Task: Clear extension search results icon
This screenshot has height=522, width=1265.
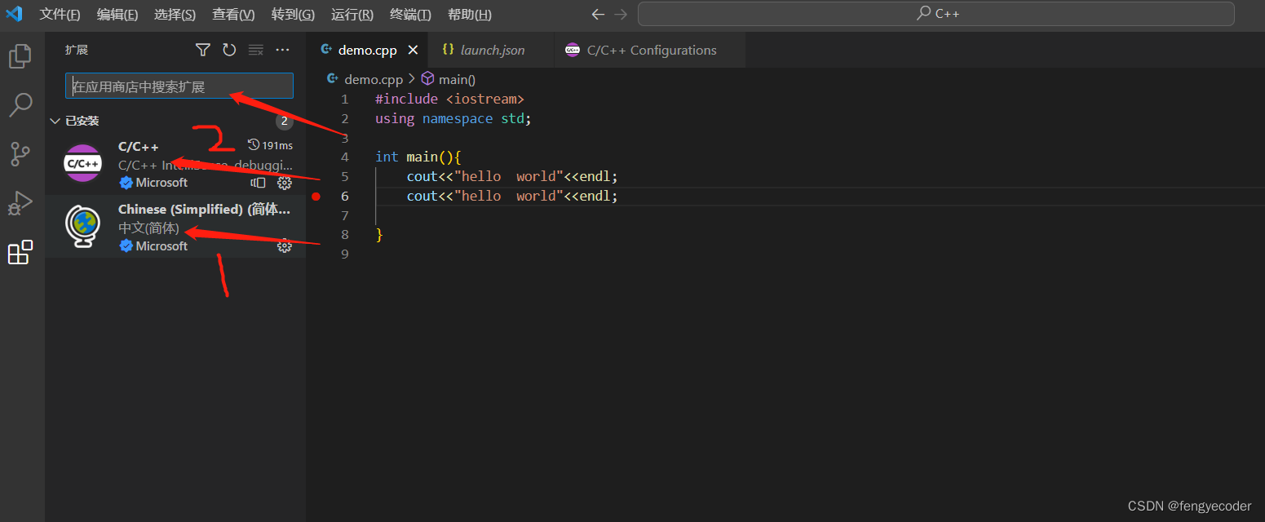Action: (256, 50)
